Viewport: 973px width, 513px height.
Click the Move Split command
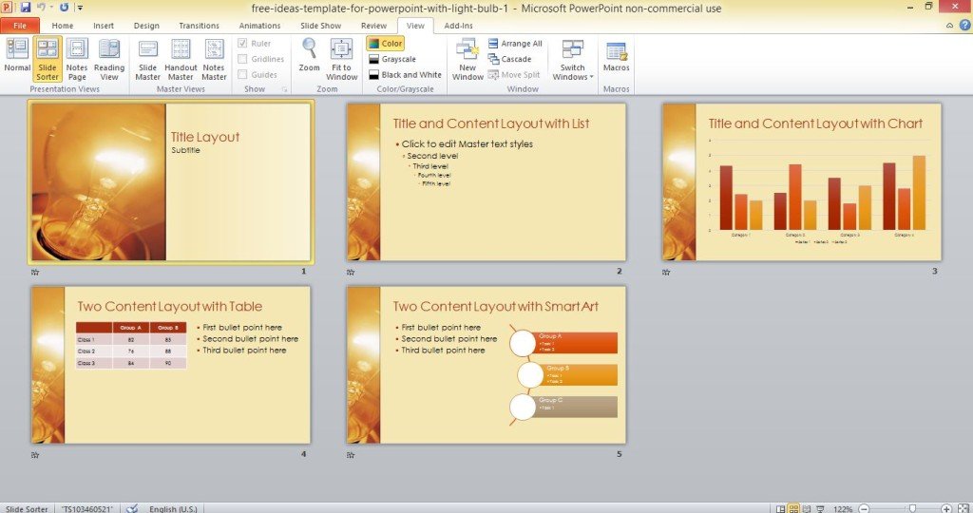(514, 74)
